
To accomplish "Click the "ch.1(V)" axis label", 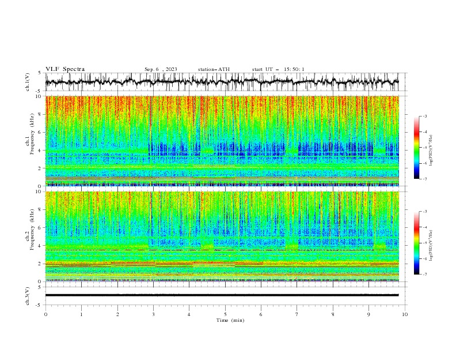I will [28, 82].
